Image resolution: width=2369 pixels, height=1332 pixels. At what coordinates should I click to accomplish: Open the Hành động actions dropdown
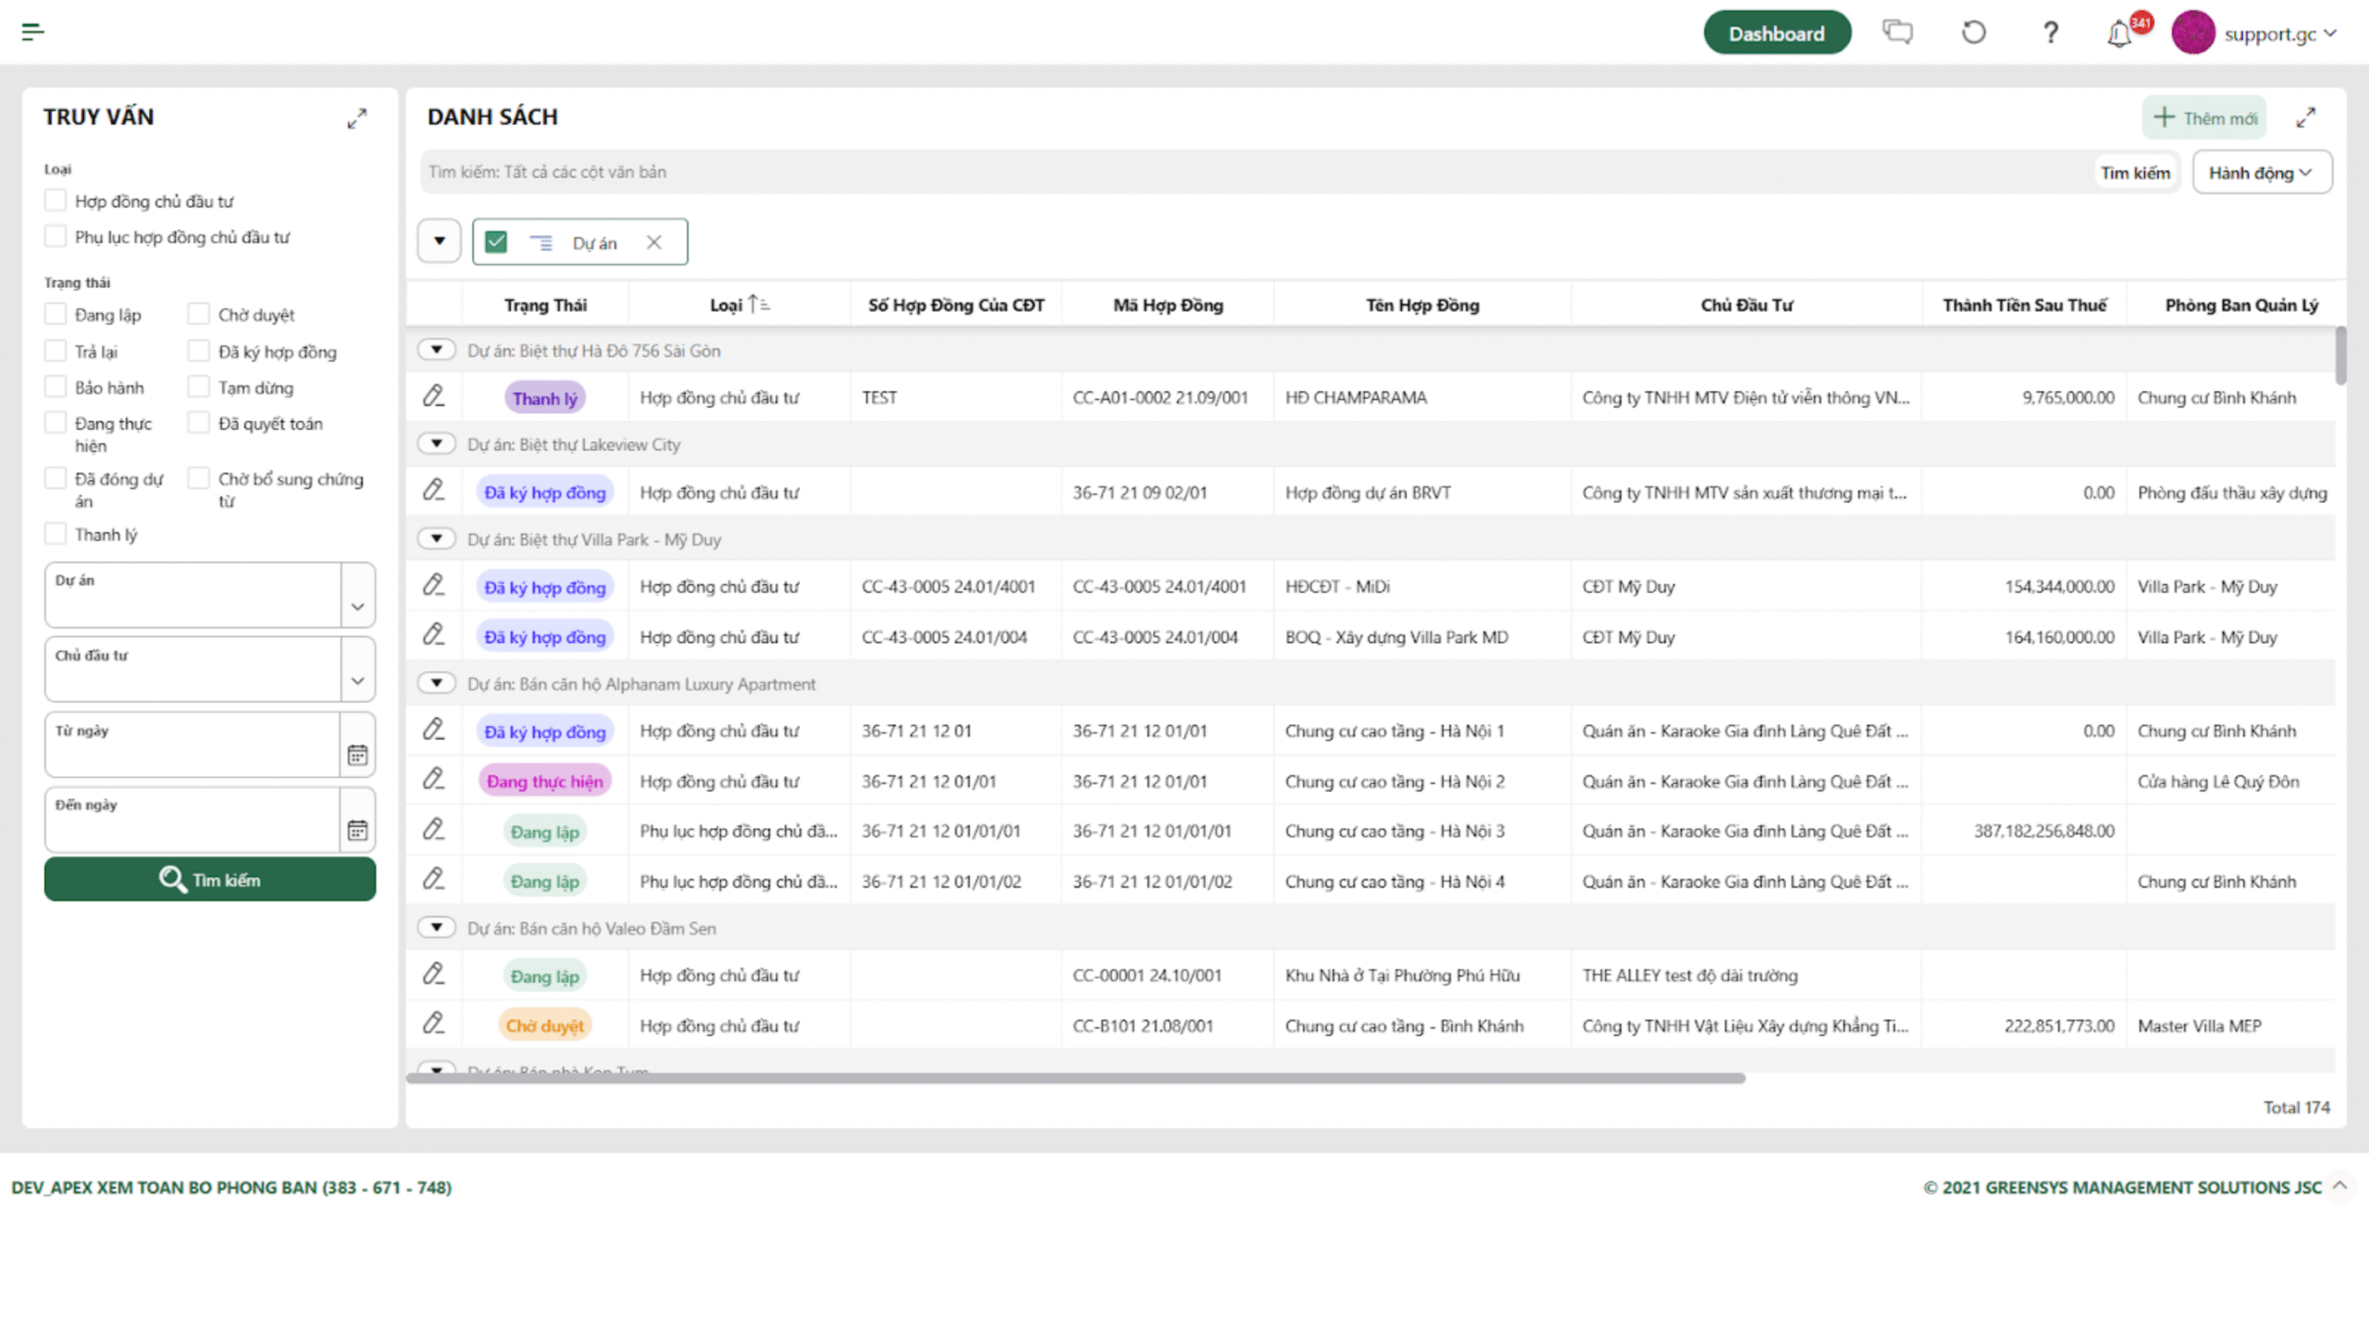(x=2261, y=173)
